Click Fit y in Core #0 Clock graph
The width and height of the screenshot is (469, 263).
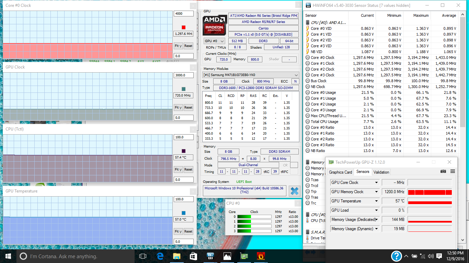(x=178, y=46)
